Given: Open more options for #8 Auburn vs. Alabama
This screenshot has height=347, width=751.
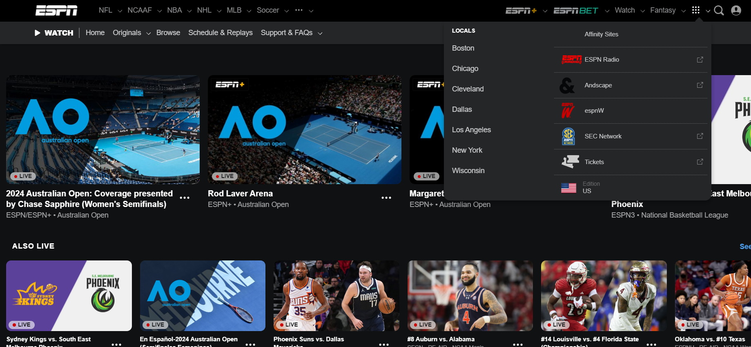Looking at the screenshot, I should point(518,345).
